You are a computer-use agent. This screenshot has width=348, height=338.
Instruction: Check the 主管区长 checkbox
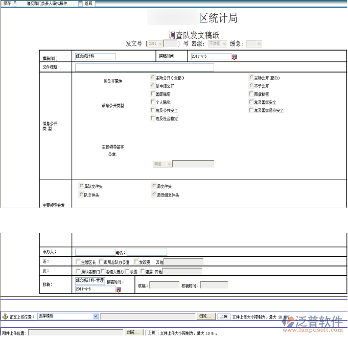[78, 262]
